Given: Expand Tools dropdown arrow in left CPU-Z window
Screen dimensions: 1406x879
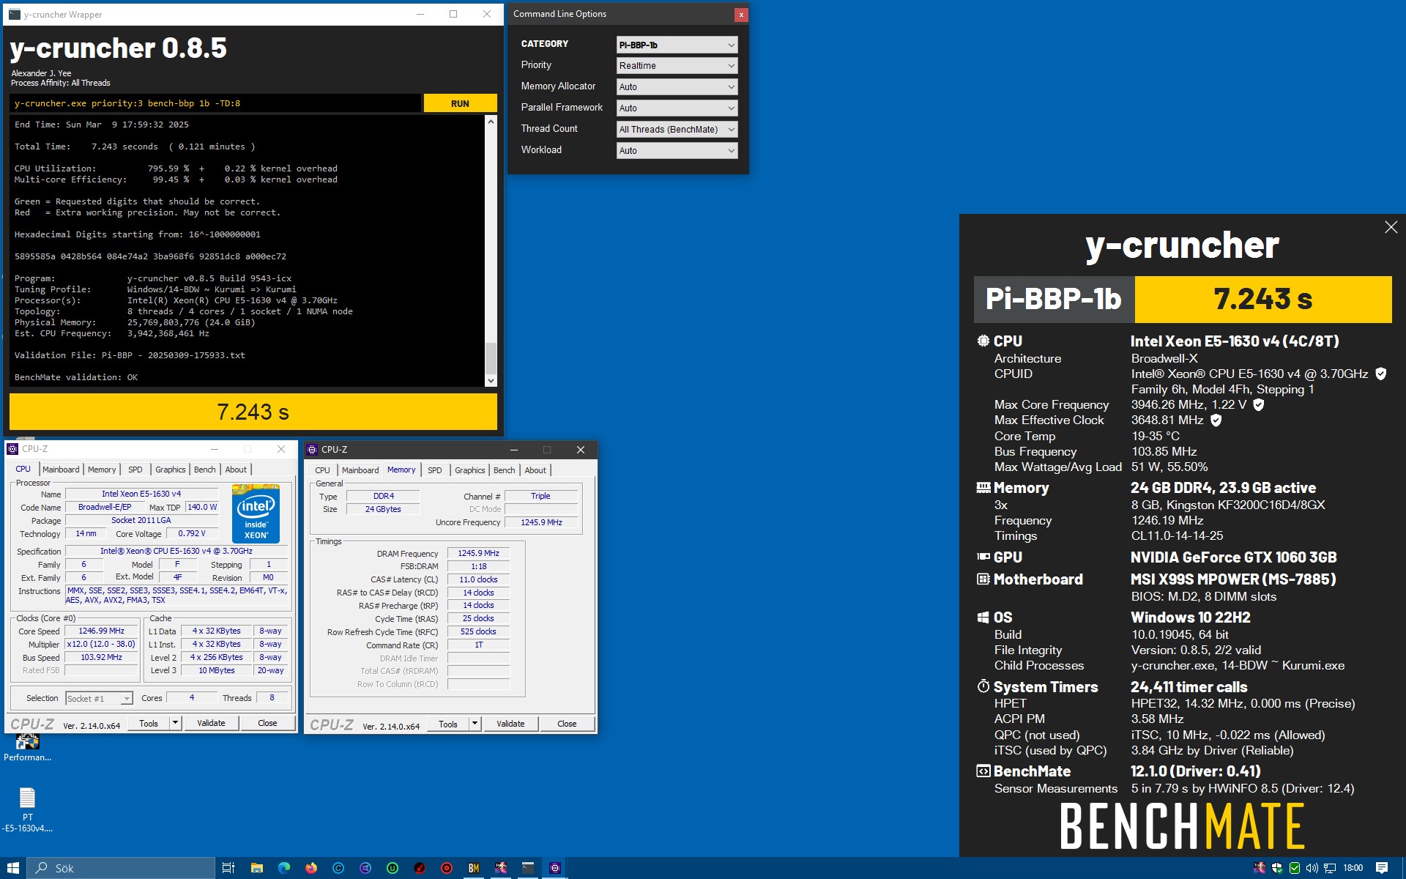Looking at the screenshot, I should click(x=175, y=723).
